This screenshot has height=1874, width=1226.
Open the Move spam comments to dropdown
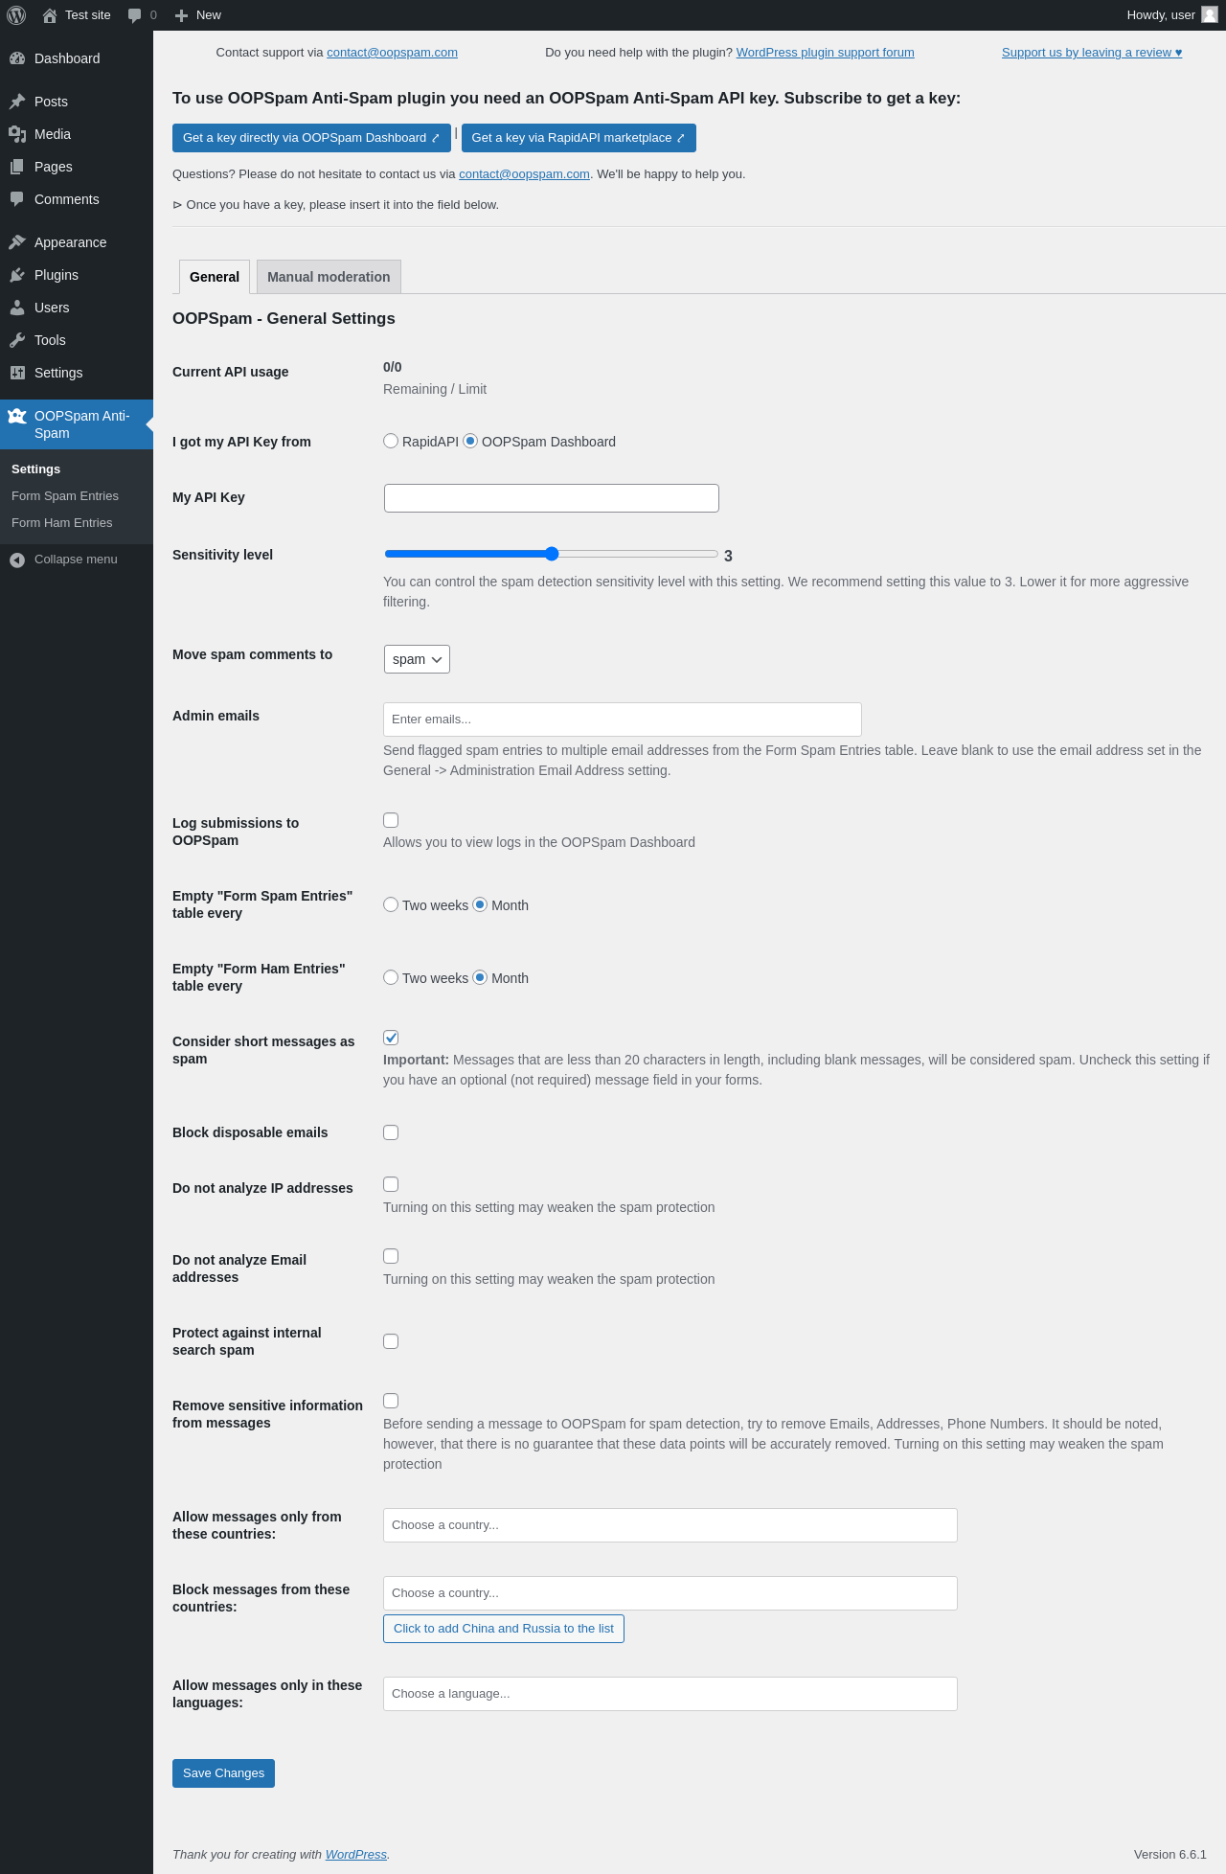tap(417, 659)
